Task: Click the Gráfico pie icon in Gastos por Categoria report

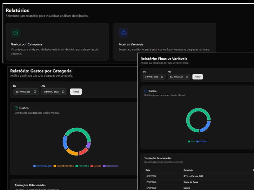Action: 16,107
